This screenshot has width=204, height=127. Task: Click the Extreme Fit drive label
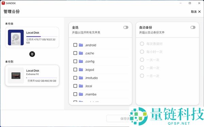tap(32, 74)
